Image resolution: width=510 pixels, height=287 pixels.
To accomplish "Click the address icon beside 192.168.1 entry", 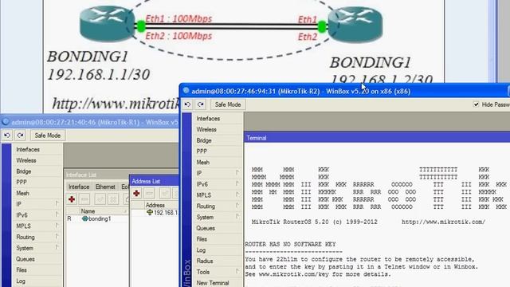I will (x=150, y=213).
